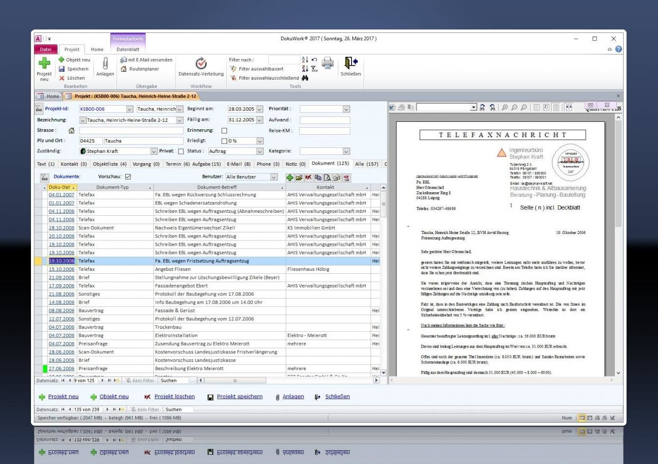
Task: Sort ascending A-Z in Tools group
Action: 305,60
